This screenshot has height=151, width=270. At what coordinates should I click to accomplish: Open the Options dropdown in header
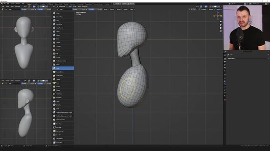pyautogui.click(x=219, y=9)
